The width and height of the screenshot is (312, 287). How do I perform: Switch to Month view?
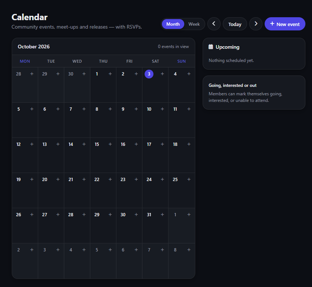tap(173, 24)
